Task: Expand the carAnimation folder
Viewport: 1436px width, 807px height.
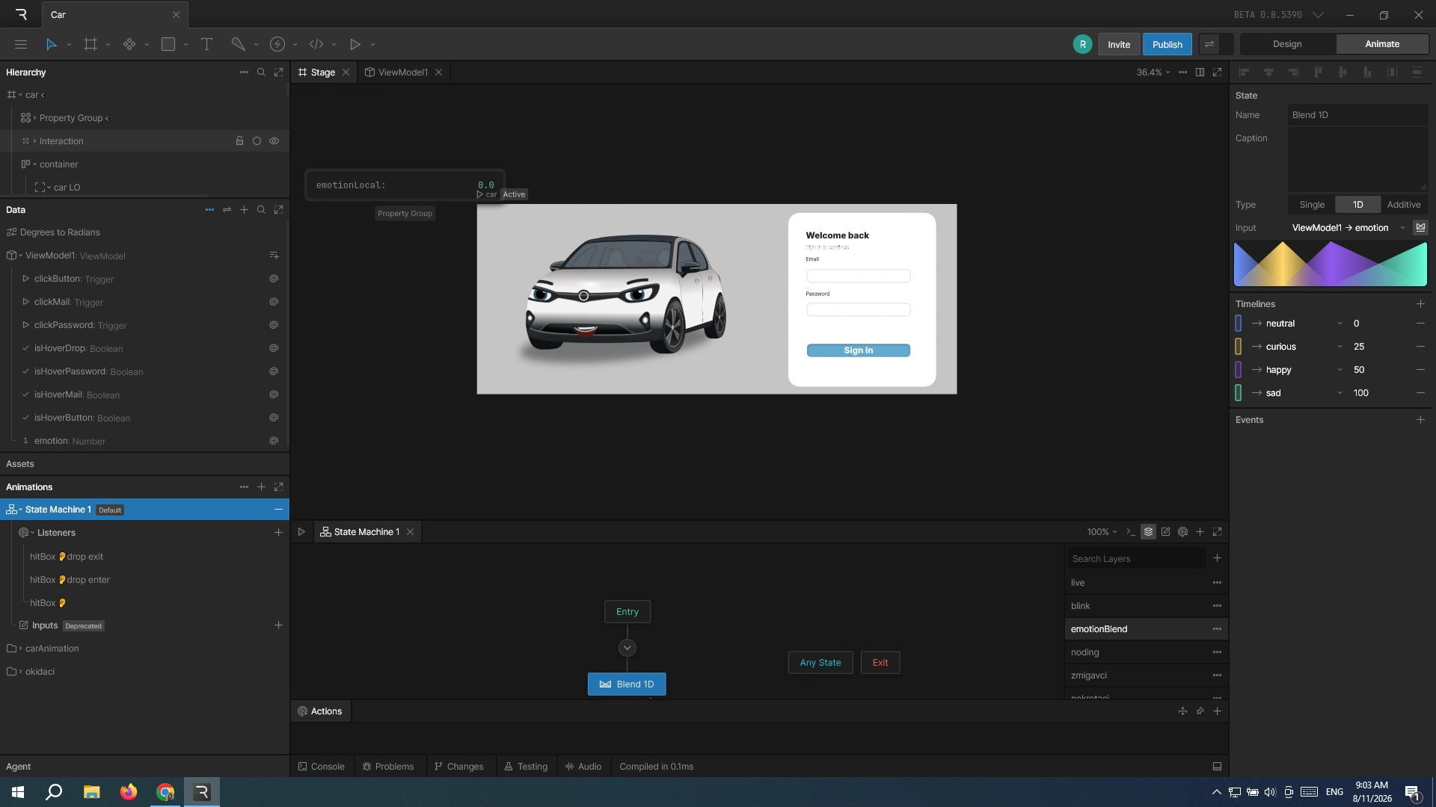Action: pyautogui.click(x=20, y=649)
